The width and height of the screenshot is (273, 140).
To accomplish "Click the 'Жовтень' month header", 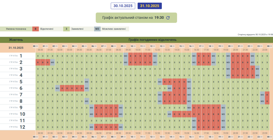I will tap(16, 40).
